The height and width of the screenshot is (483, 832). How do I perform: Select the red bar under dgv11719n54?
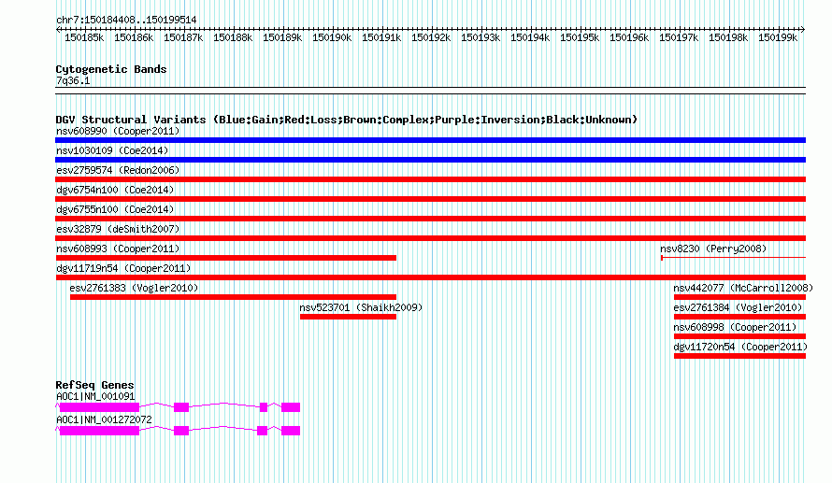coord(430,277)
